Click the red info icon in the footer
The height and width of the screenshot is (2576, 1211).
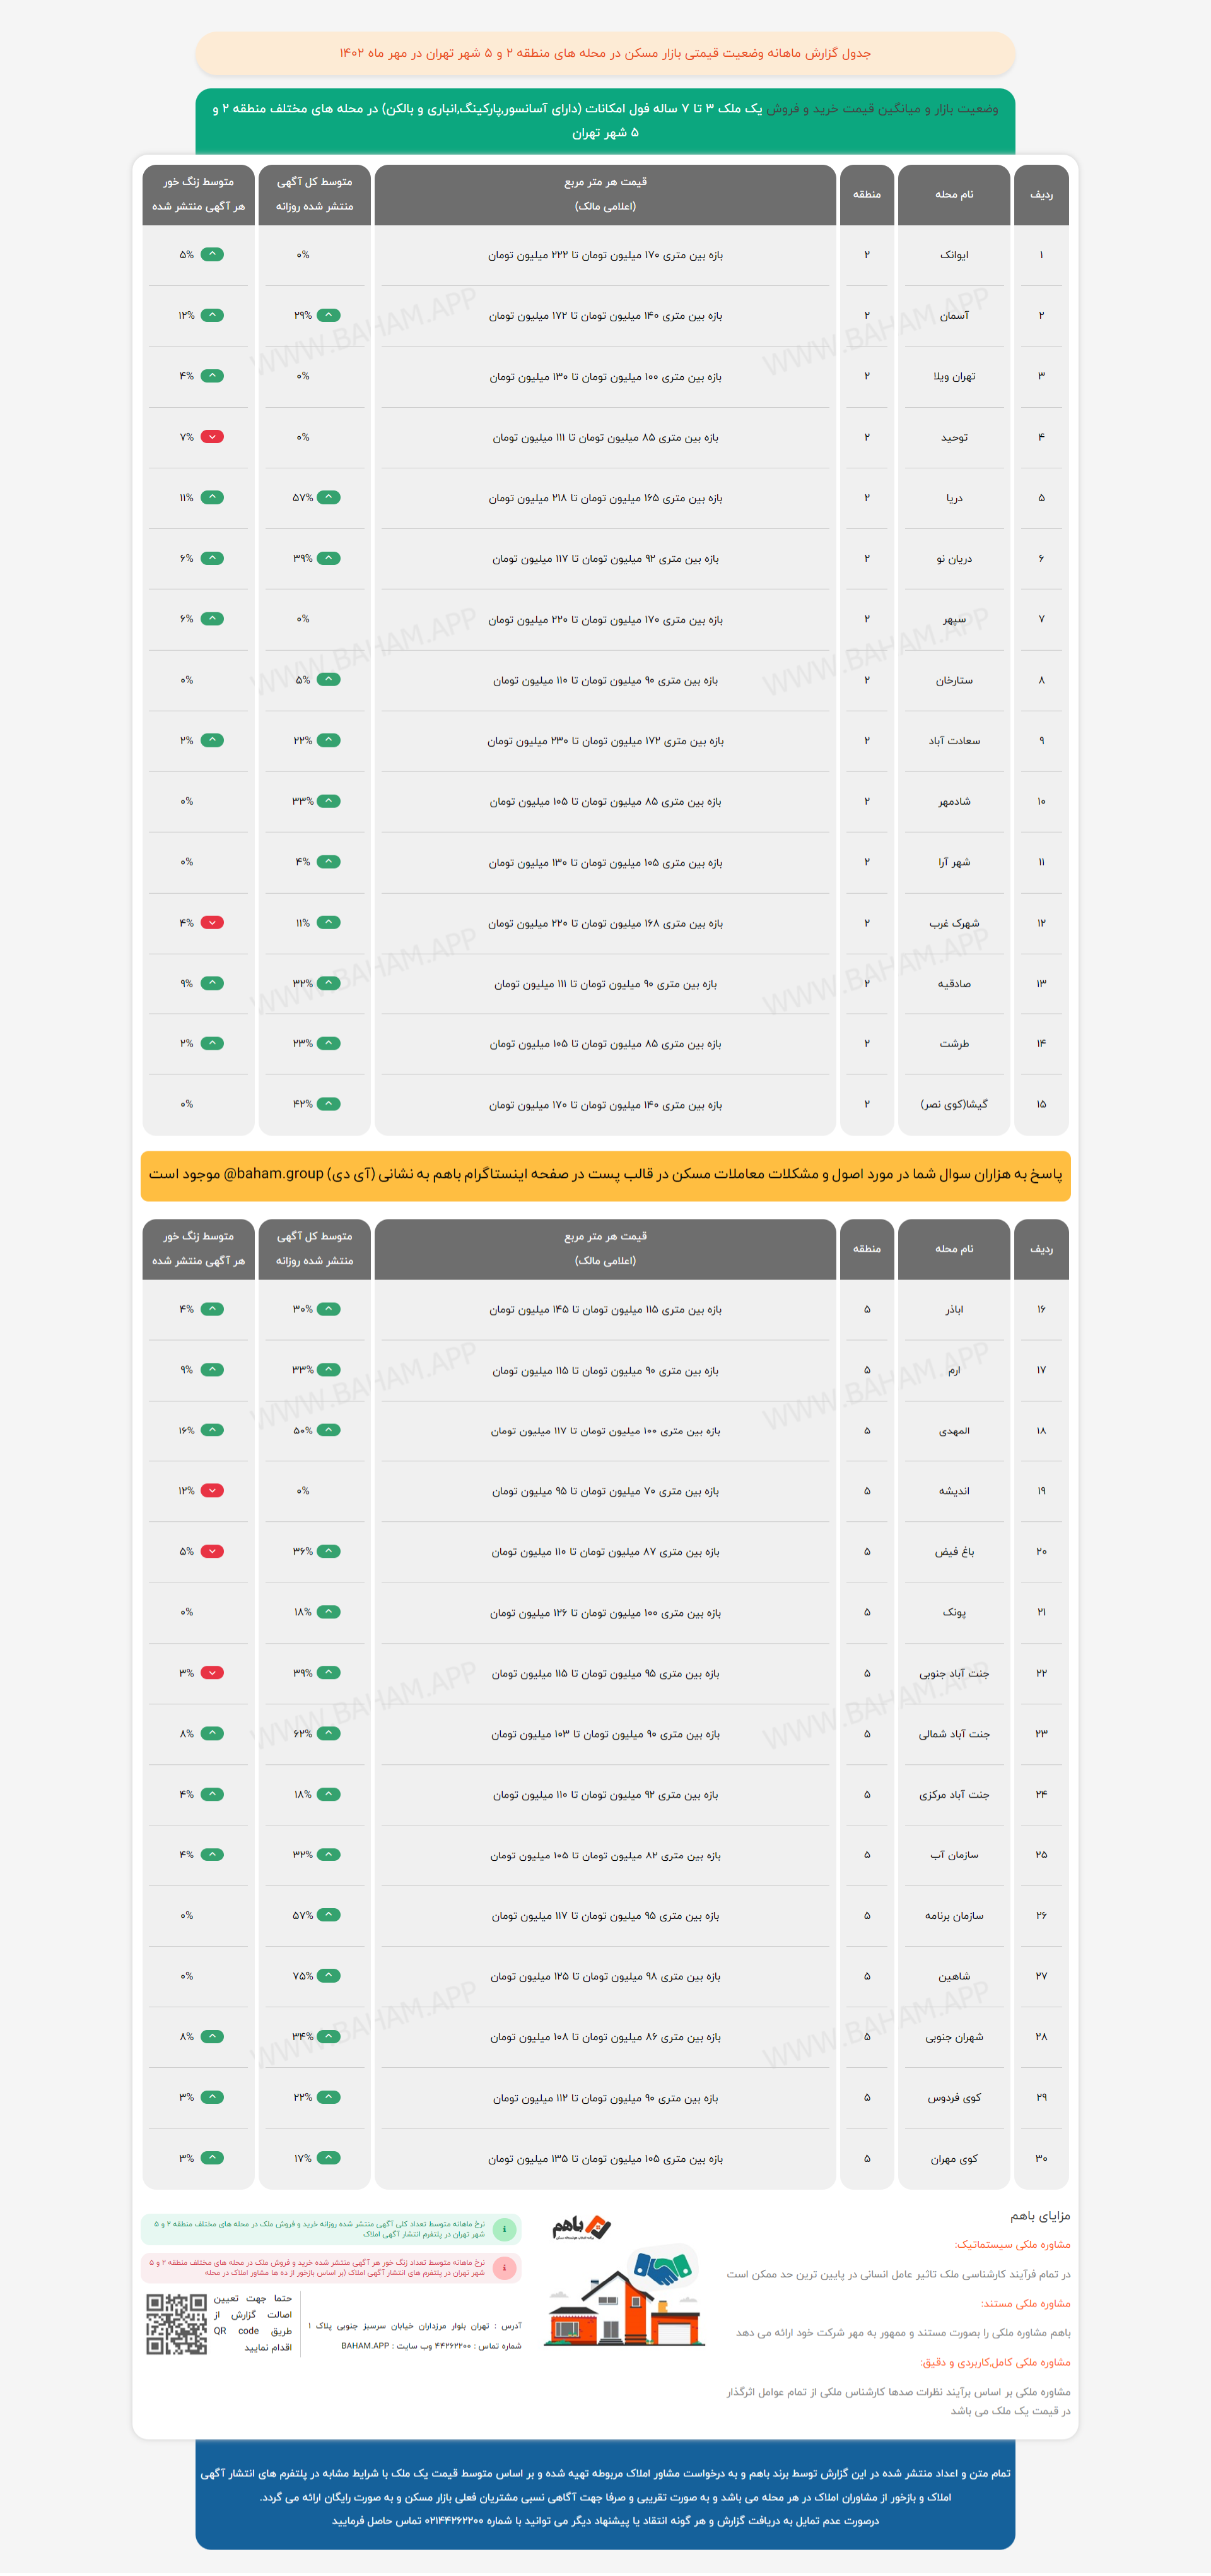click(x=506, y=2267)
